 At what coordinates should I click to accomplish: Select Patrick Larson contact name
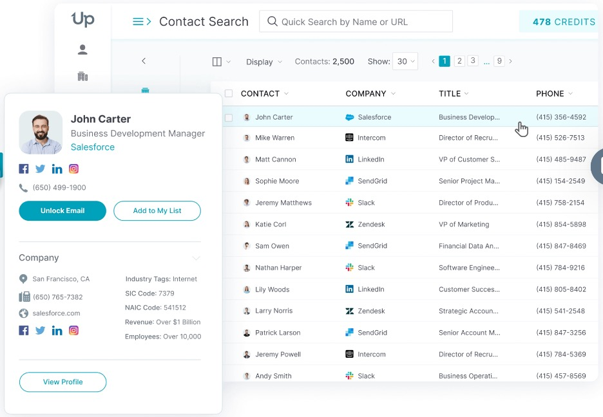(x=278, y=333)
